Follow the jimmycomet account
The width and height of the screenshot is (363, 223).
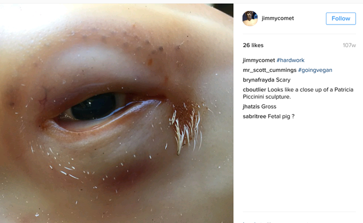341,18
